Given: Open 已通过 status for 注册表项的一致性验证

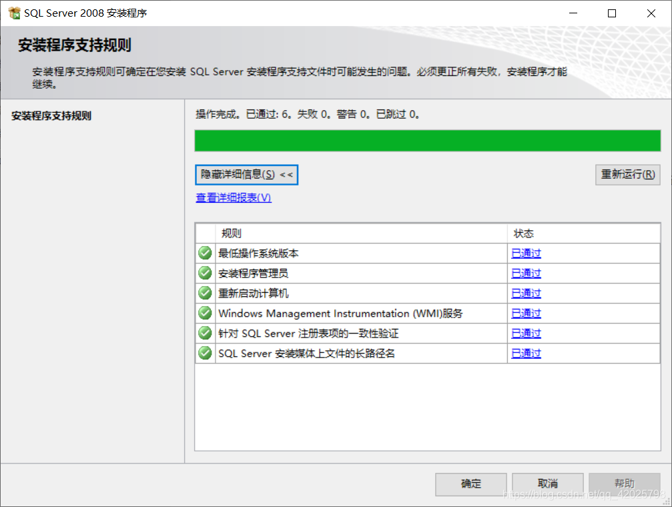Looking at the screenshot, I should click(x=526, y=334).
